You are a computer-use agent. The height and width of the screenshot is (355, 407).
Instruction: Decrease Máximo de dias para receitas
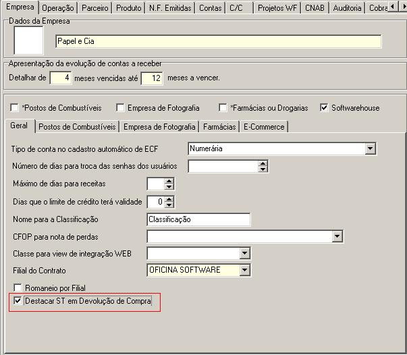(x=169, y=186)
